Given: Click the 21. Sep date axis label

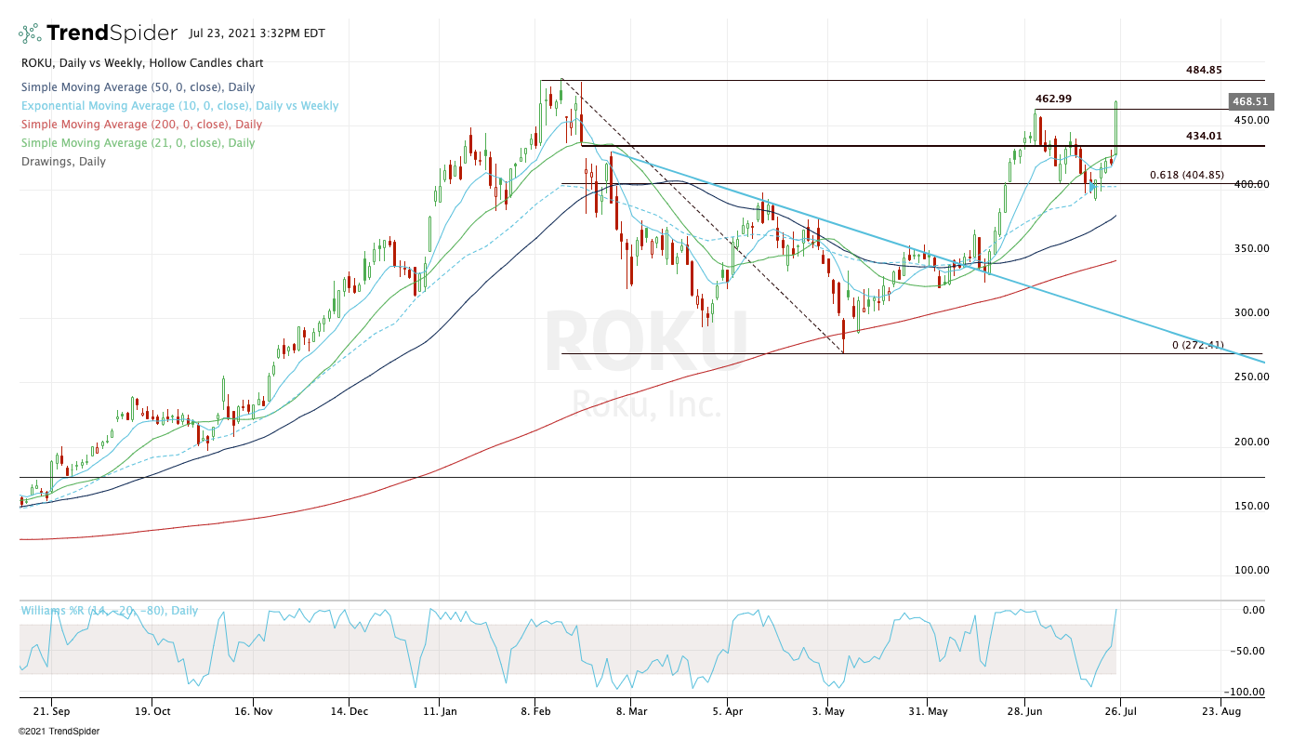Looking at the screenshot, I should pos(52,710).
